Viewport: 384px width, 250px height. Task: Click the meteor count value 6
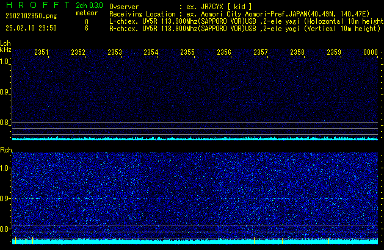point(87,28)
